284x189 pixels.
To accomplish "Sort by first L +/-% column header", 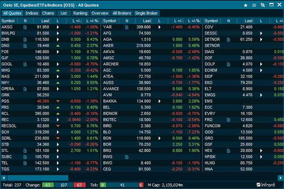I will [x=90, y=21].
